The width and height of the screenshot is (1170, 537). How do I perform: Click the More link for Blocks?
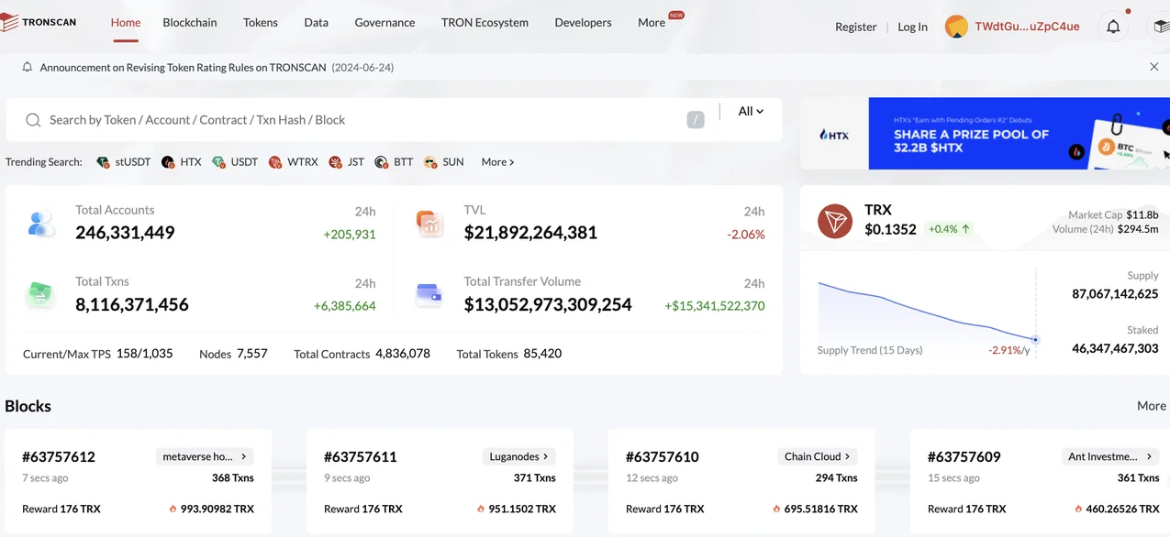[1152, 405]
